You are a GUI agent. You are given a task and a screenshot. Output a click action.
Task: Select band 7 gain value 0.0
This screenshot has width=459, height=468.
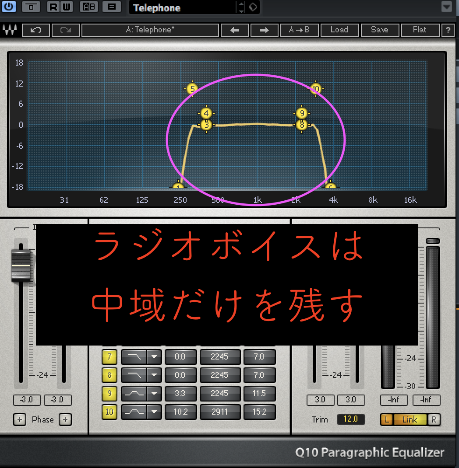[180, 356]
